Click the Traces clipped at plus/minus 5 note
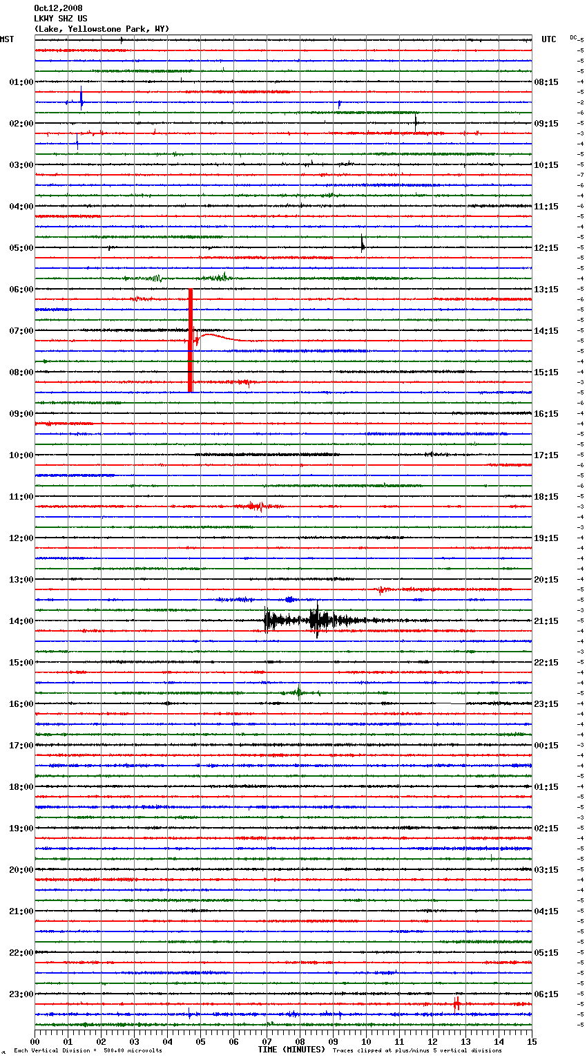Viewport: 587px width, 1060px height. (x=417, y=1051)
